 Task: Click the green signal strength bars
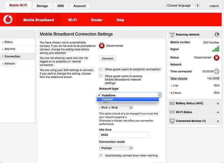click(x=216, y=49)
